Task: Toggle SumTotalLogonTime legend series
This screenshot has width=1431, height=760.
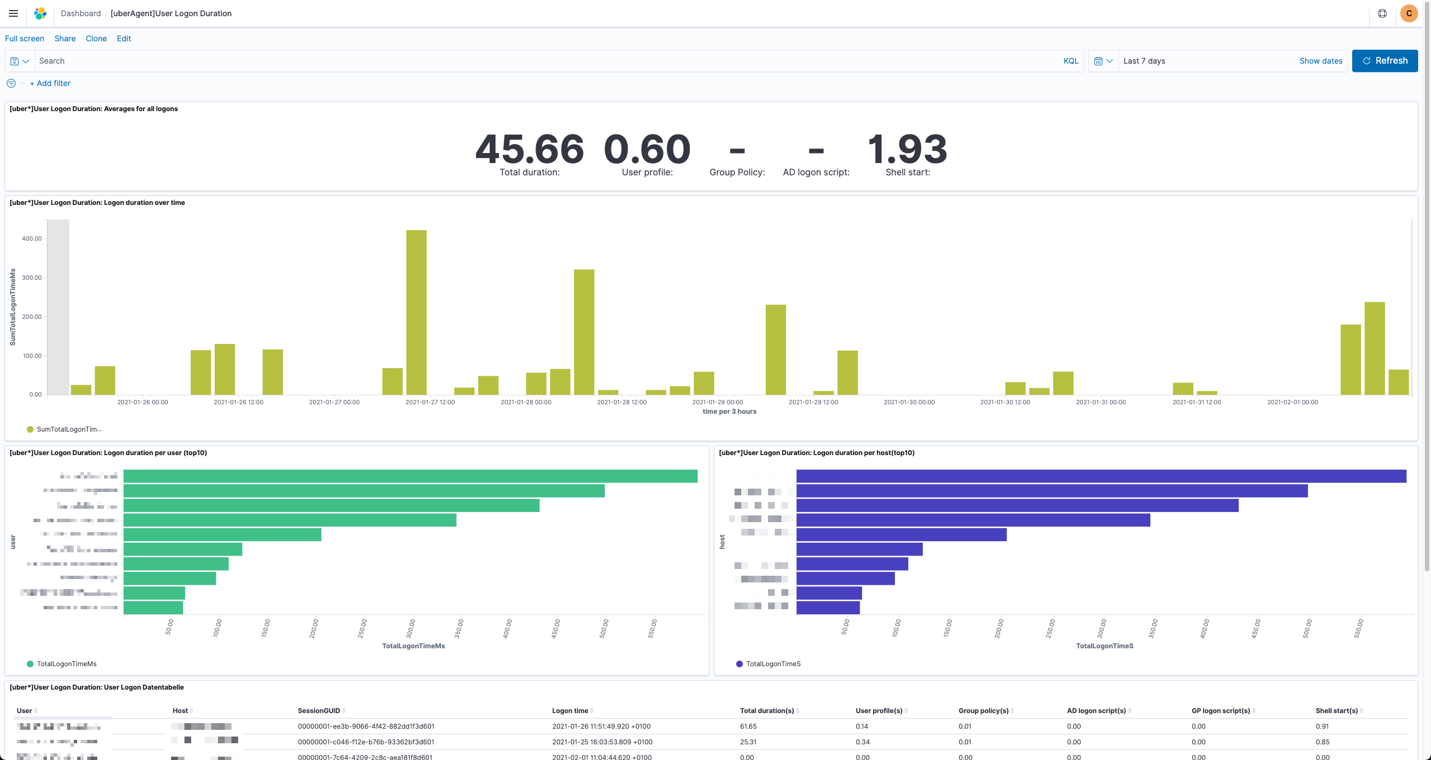Action: 69,429
